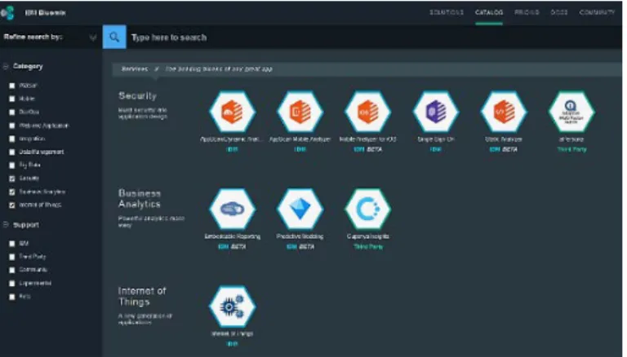Open the Single Sign On service icon
This screenshot has width=627, height=357.
pos(436,112)
